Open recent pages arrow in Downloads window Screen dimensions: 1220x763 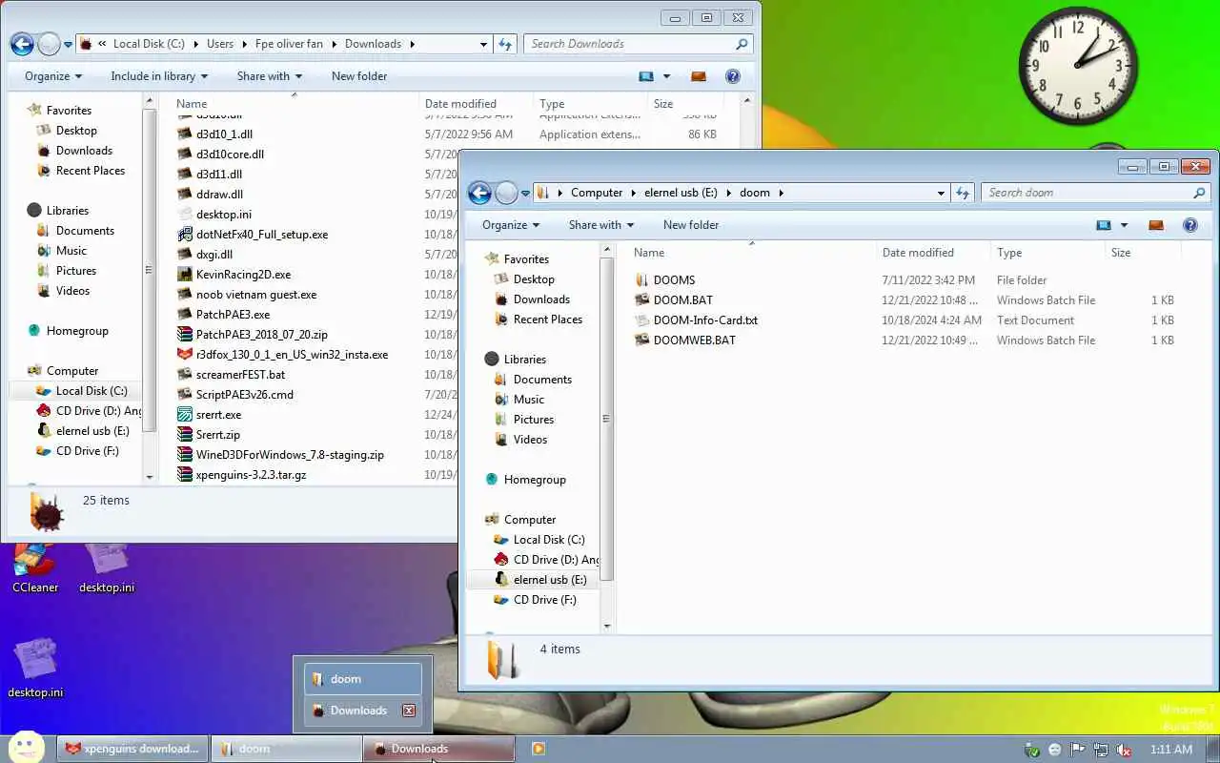point(68,45)
